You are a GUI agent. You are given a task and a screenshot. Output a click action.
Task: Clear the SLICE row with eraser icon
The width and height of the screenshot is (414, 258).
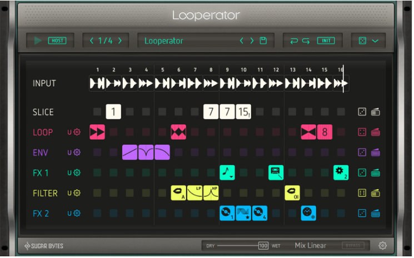(x=376, y=112)
